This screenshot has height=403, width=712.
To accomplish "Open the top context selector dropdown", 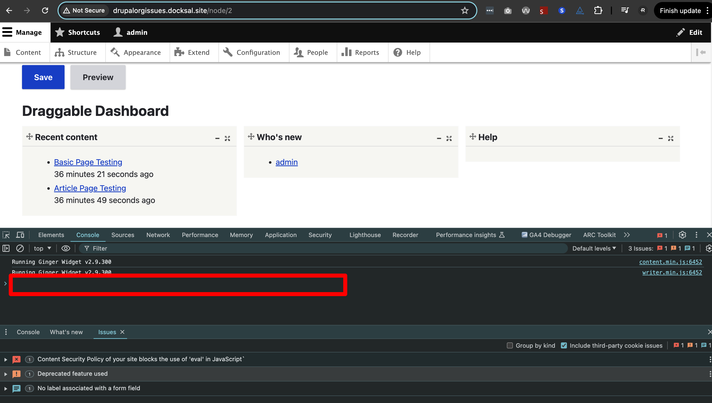I will [42, 248].
